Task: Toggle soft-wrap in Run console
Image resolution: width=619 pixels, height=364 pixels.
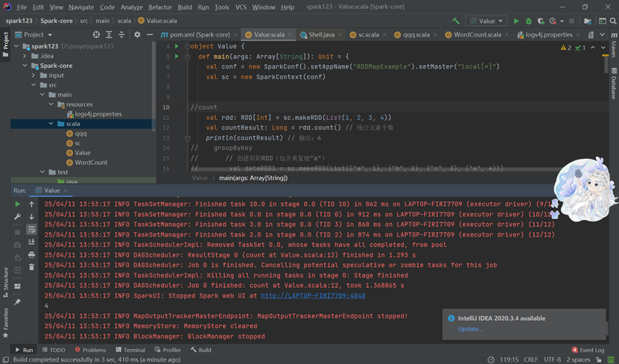Action: click(31, 229)
